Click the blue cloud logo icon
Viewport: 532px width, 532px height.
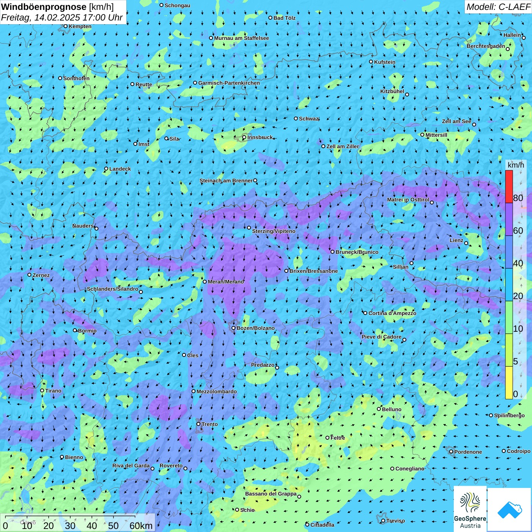pyautogui.click(x=510, y=510)
